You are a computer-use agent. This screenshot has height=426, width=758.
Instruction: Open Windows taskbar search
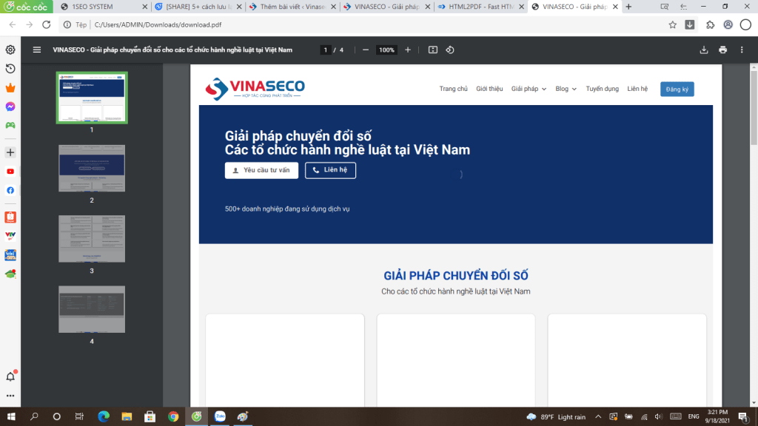pos(34,416)
